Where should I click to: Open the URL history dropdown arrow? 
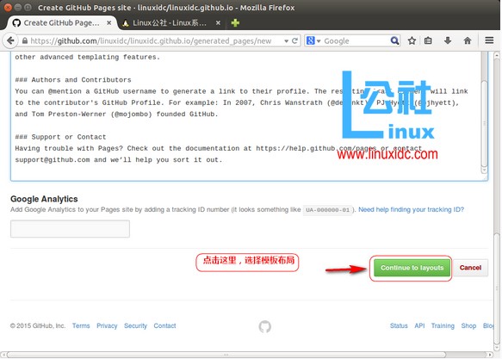(286, 41)
